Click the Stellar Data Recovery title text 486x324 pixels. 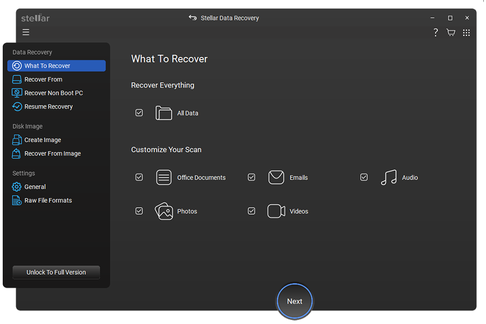(x=230, y=18)
